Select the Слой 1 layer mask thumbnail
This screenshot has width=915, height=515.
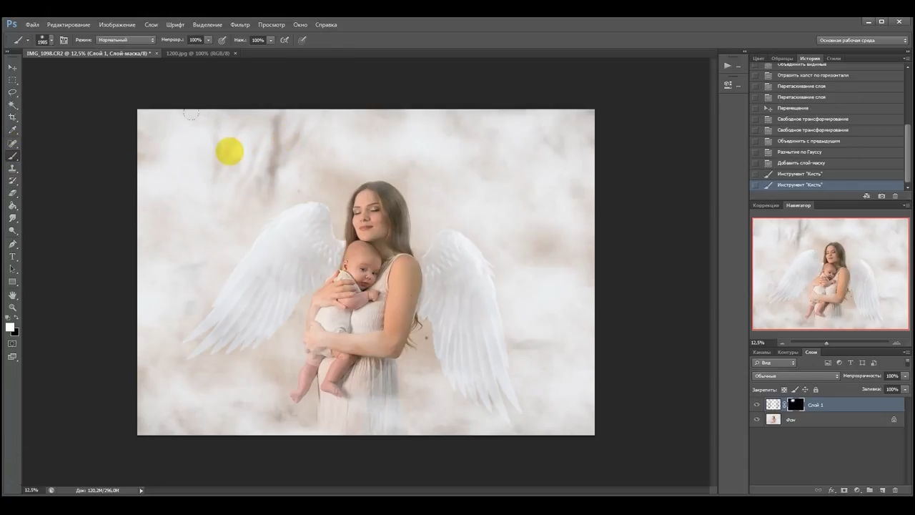(x=796, y=405)
